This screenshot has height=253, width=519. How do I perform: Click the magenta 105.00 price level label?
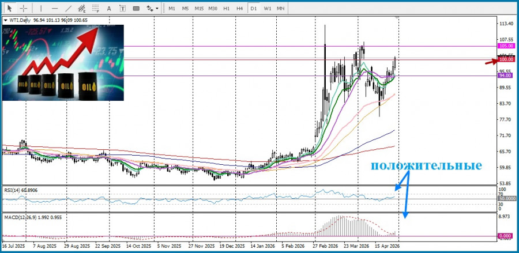506,46
